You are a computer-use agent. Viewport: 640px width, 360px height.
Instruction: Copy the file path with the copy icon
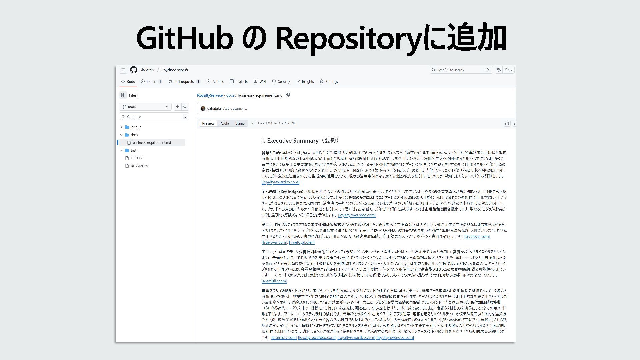pyautogui.click(x=288, y=95)
